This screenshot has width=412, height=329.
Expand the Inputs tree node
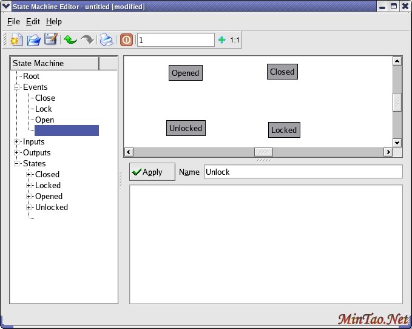[x=18, y=142]
